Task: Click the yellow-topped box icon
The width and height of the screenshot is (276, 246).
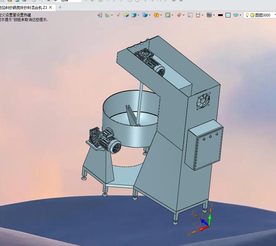Action: tap(126, 15)
